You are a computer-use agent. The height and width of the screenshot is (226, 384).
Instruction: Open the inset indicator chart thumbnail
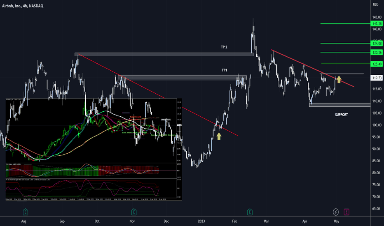[x=94, y=150]
